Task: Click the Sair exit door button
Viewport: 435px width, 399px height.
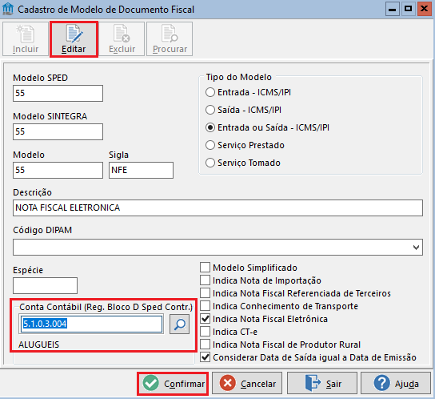Action: 322,384
